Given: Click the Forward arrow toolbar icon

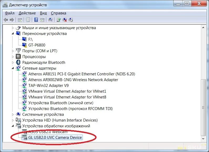Looking at the screenshot, I should tap(12, 20).
